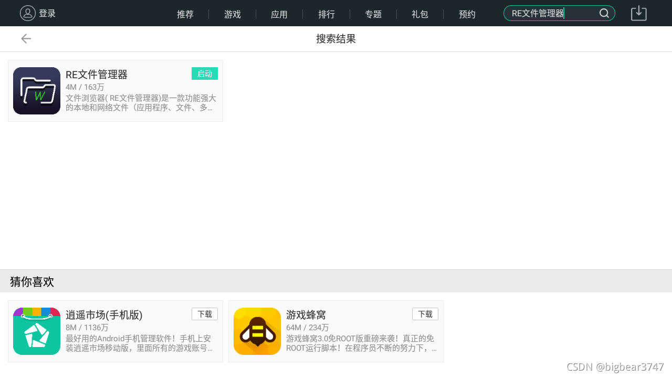
Task: Click the RE文件管理器 folder app icon
Action: pyautogui.click(x=37, y=91)
